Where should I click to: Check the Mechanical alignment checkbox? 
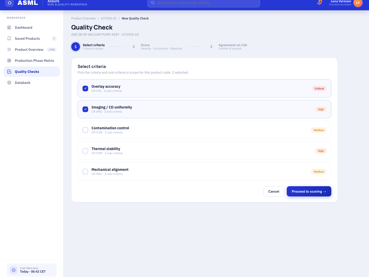(x=85, y=172)
